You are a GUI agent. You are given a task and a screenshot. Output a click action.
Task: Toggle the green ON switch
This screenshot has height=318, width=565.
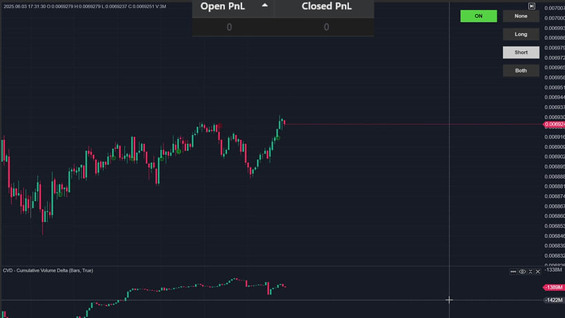(478, 16)
